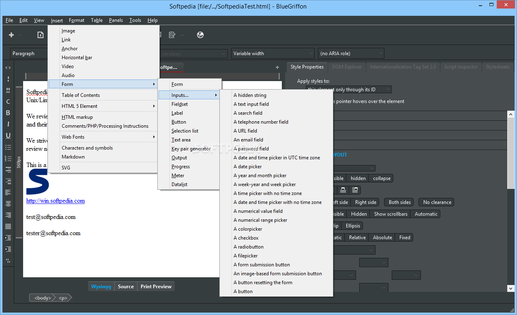Click the decrease indent icon
Image resolution: width=517 pixels, height=315 pixels.
(8, 249)
